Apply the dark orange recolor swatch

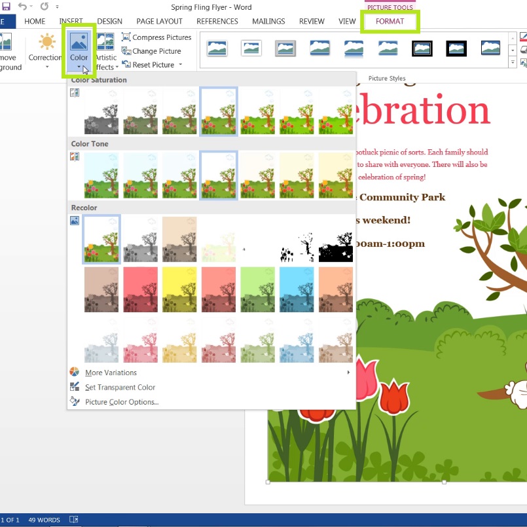pos(336,290)
